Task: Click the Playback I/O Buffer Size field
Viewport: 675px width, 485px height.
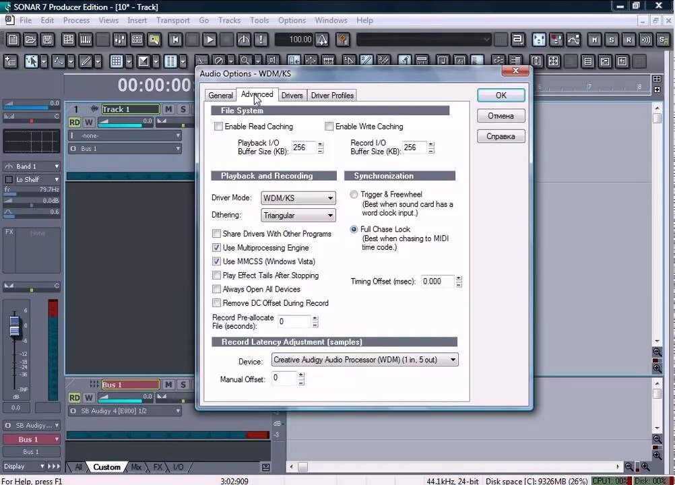Action: pyautogui.click(x=304, y=148)
